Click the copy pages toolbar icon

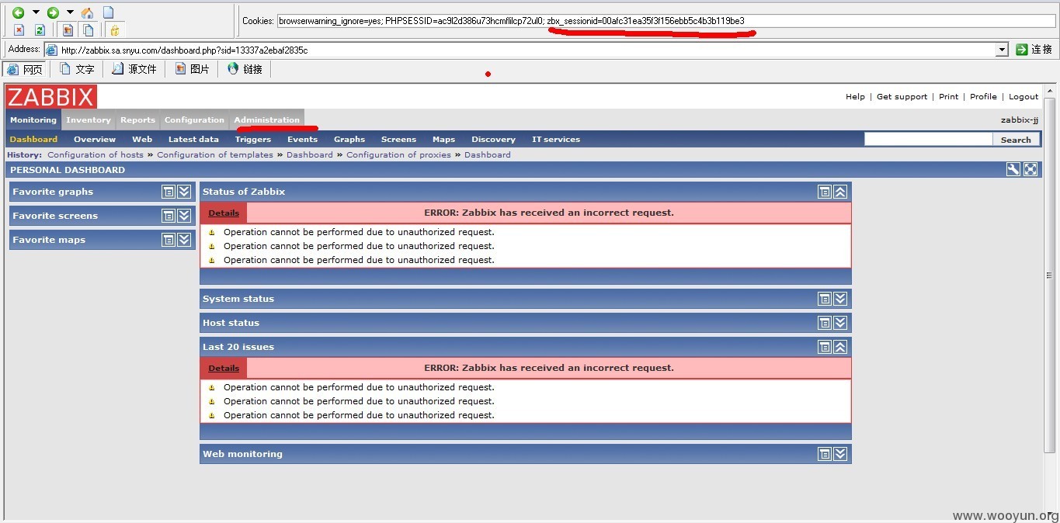[x=88, y=30]
